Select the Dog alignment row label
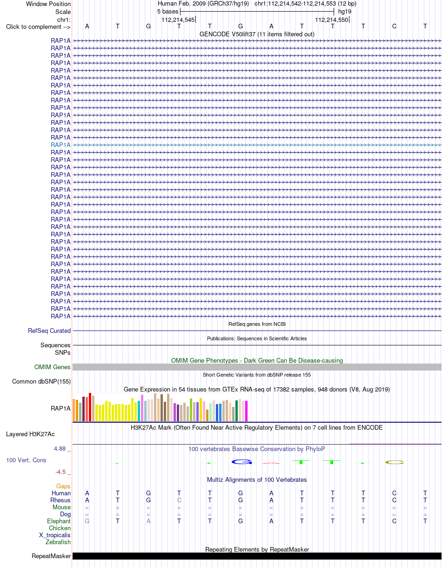This screenshot has height=567, width=442. tap(66, 514)
